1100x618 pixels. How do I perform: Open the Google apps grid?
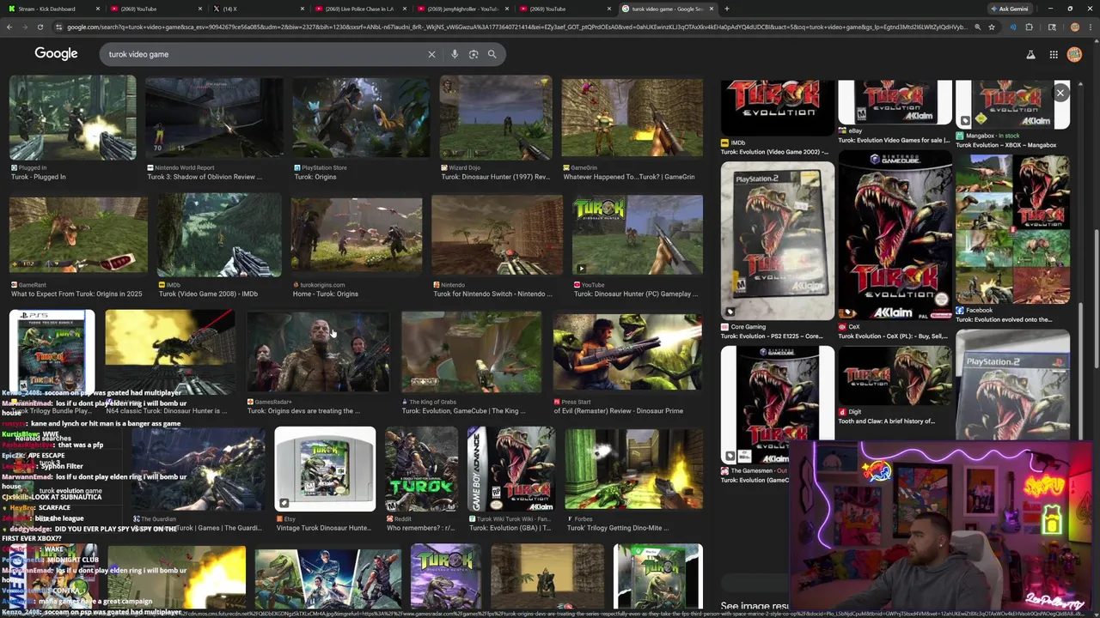tap(1054, 54)
